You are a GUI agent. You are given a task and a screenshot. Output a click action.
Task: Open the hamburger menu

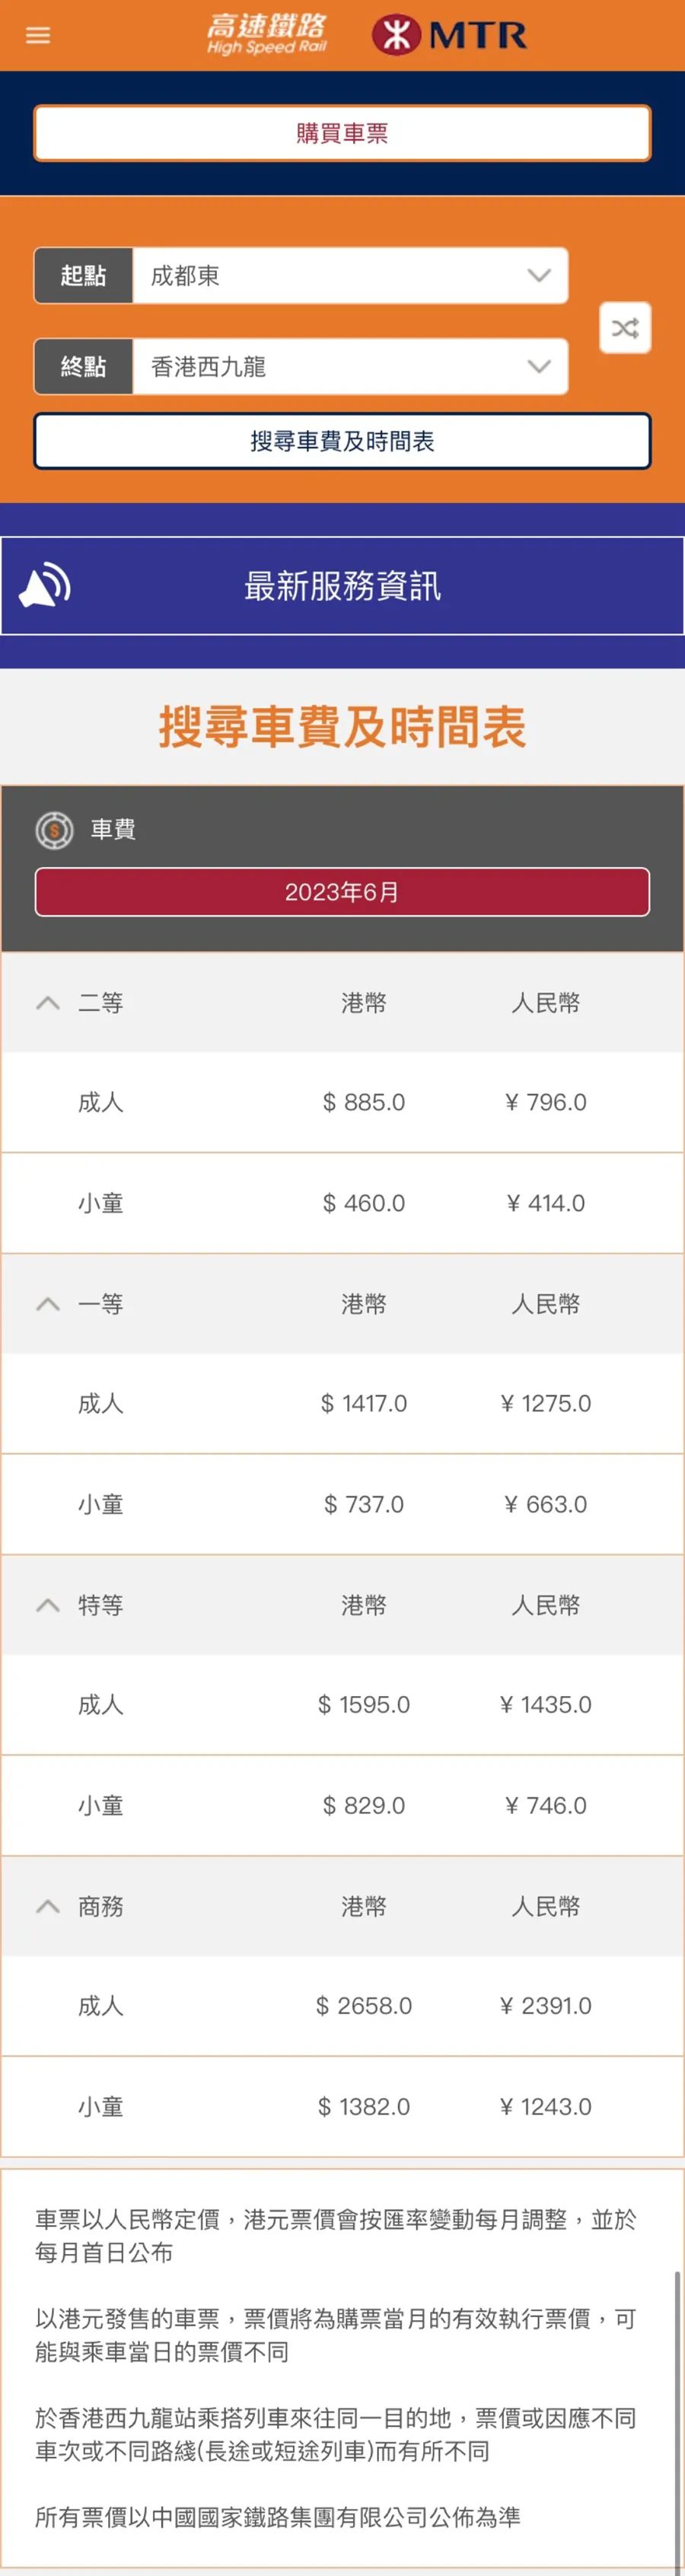pyautogui.click(x=38, y=35)
